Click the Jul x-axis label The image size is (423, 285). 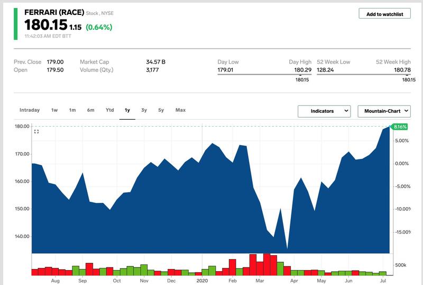pyautogui.click(x=383, y=281)
